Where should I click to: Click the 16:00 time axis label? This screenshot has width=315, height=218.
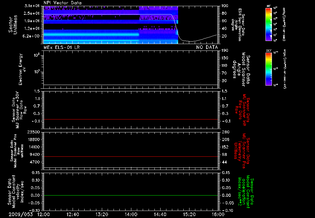pyautogui.click(x=218, y=214)
